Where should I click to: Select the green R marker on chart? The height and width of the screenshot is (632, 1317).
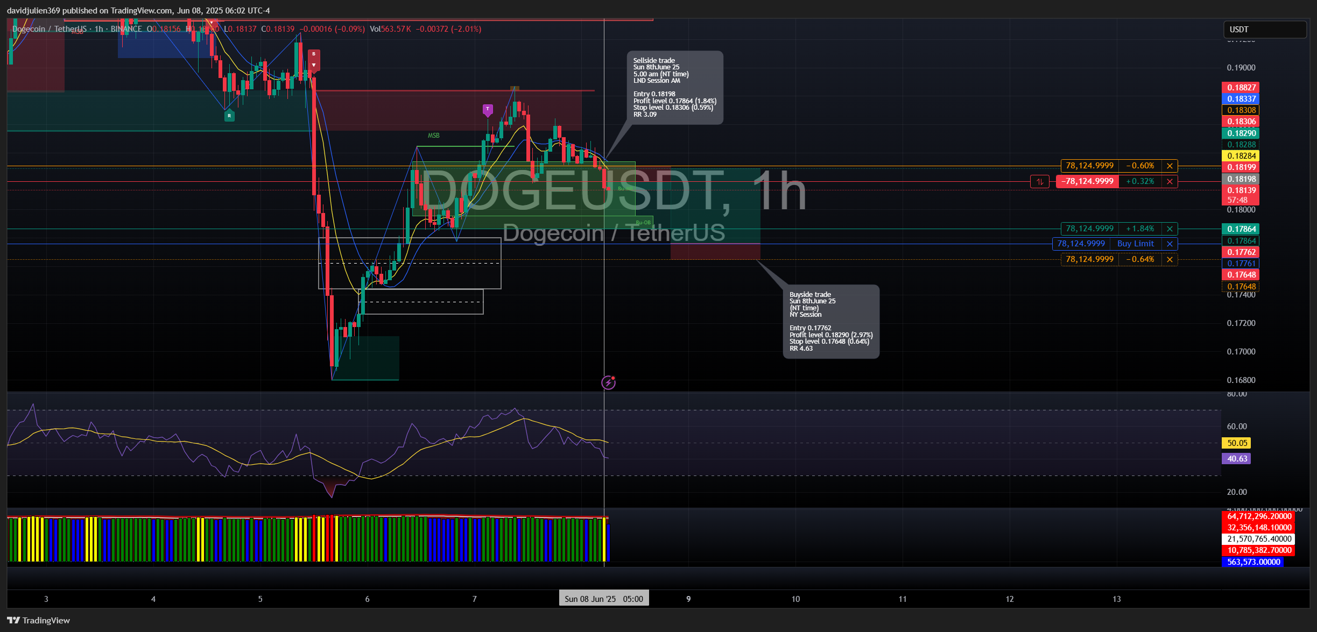coord(229,116)
